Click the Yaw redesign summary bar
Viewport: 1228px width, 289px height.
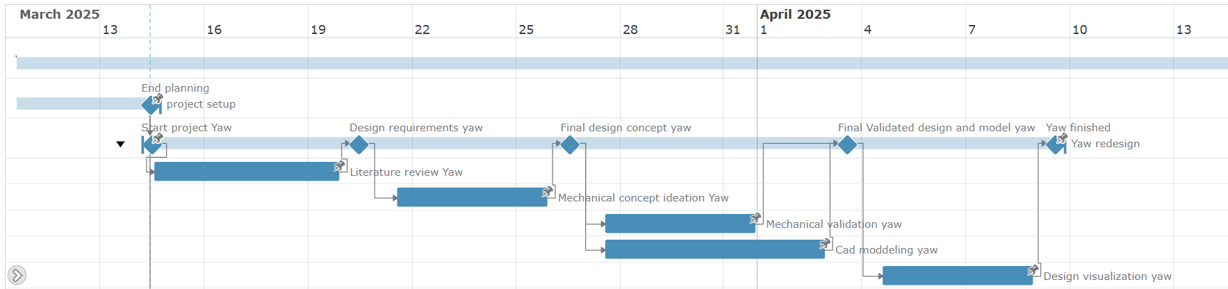click(x=603, y=143)
